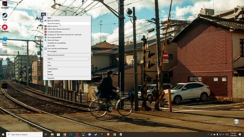Select the ChatGPT OpenAI desktop shortcut

(5, 64)
